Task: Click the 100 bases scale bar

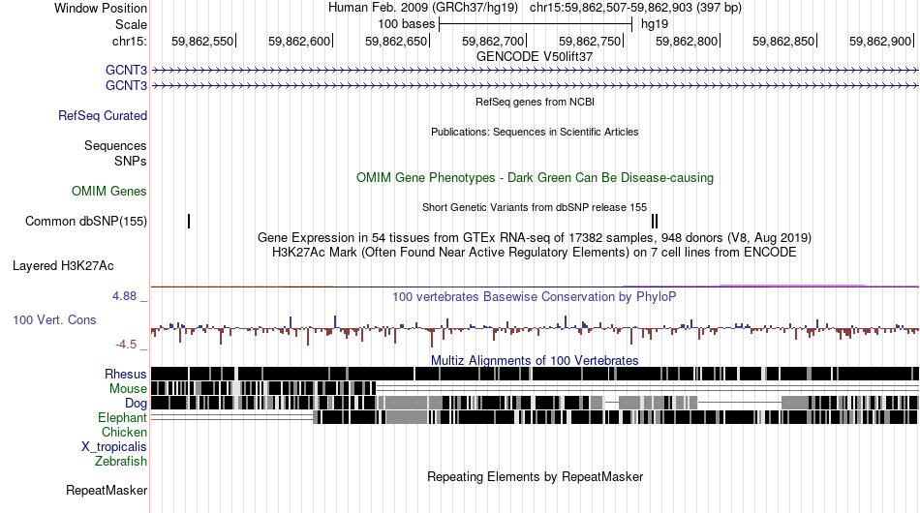Action: pyautogui.click(x=536, y=24)
